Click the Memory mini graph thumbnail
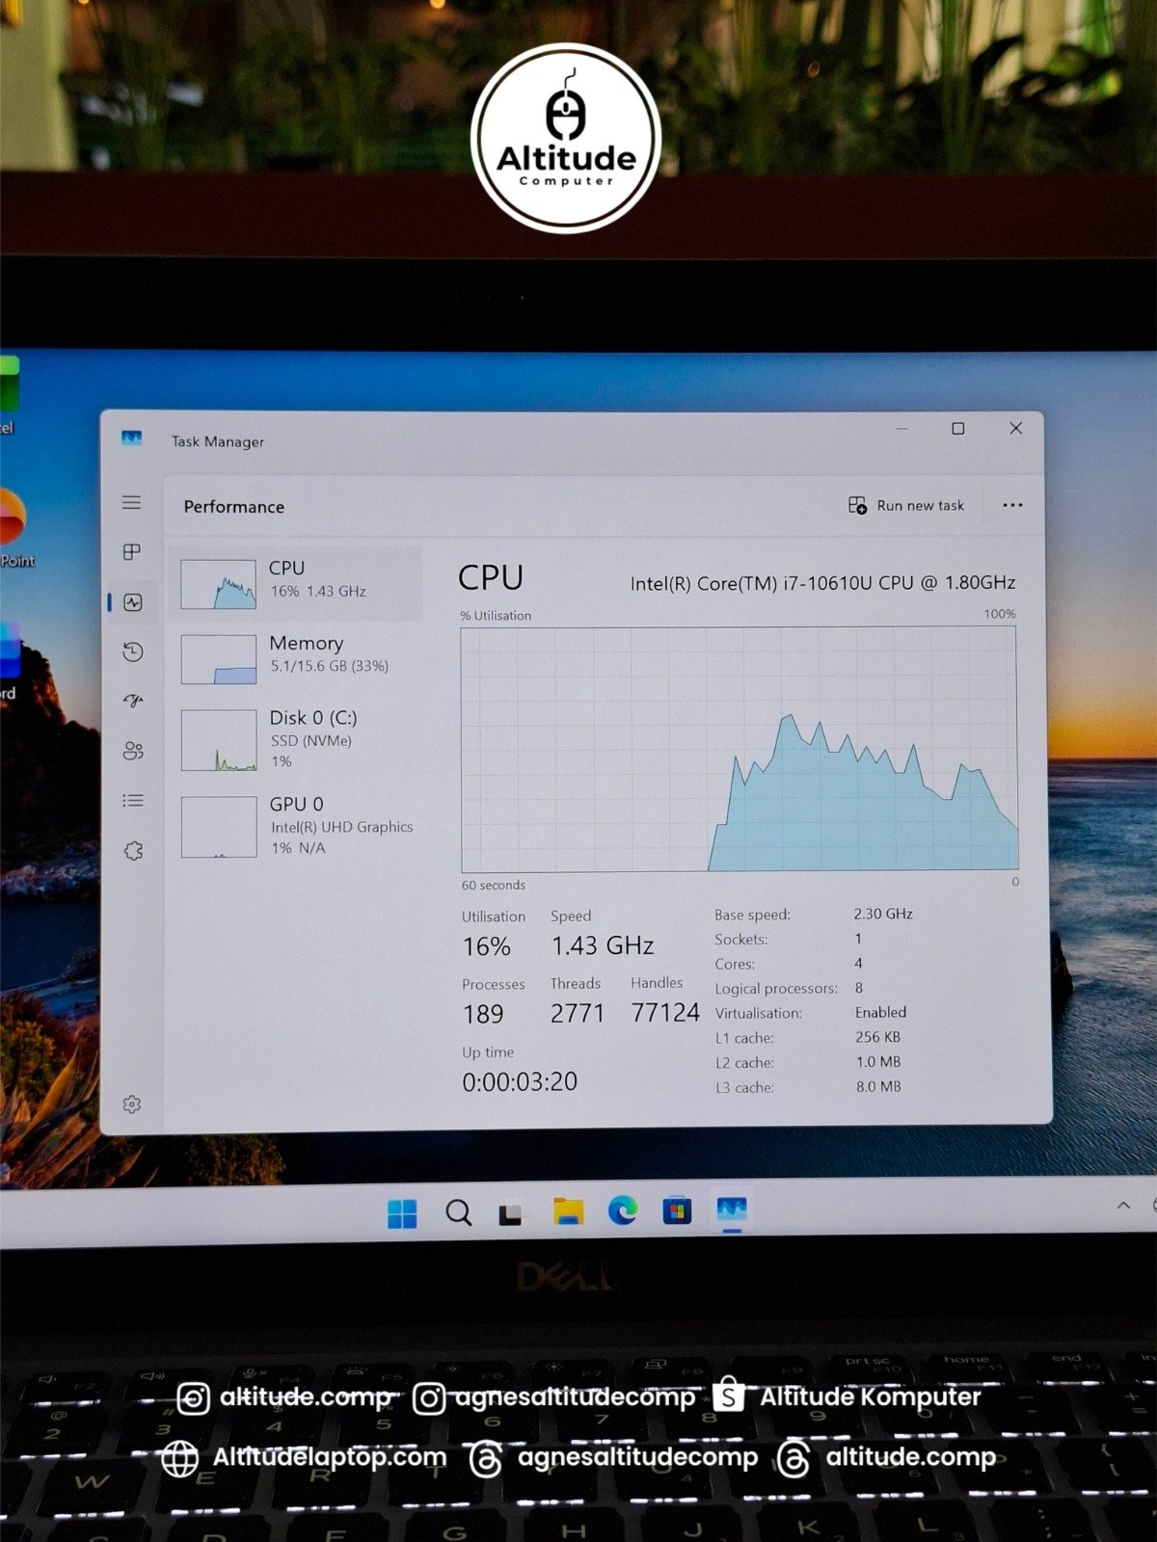Viewport: 1157px width, 1542px height. 219,659
